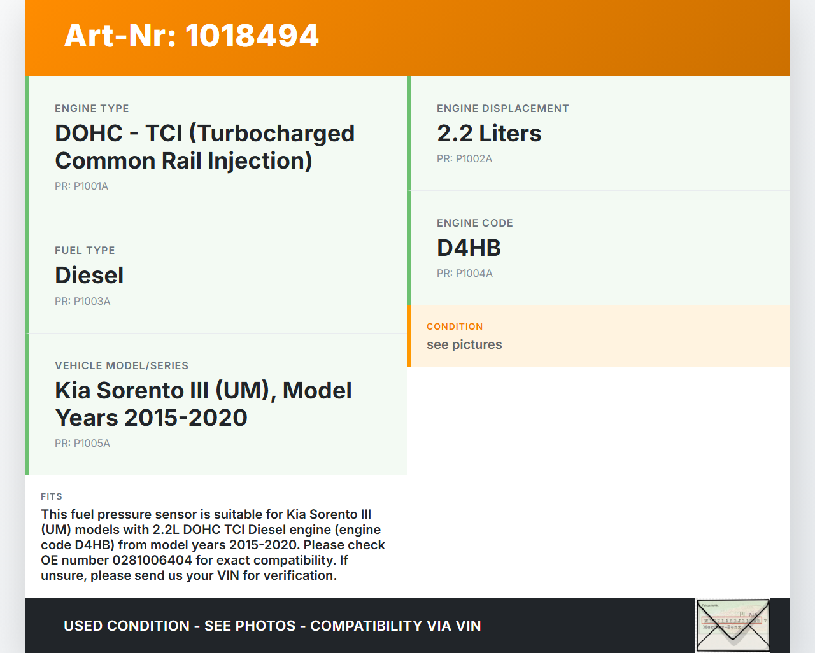Click the 'see pictures' condition text

pyautogui.click(x=464, y=345)
